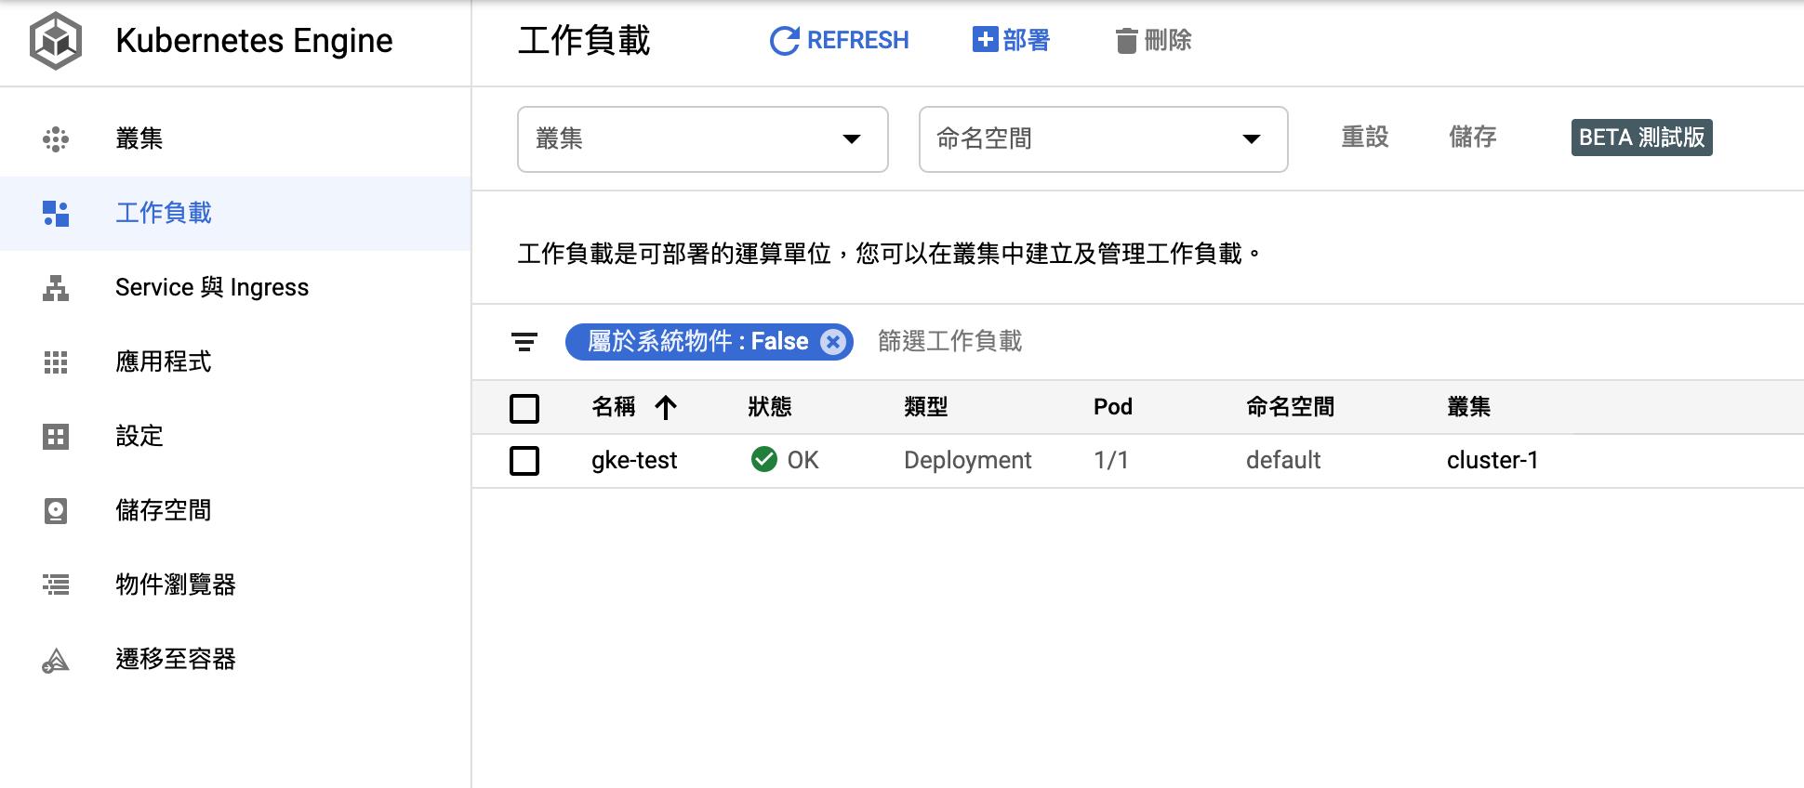Focus the 篩選工作負載 filter input
Screen dimensions: 1804x788
[949, 342]
